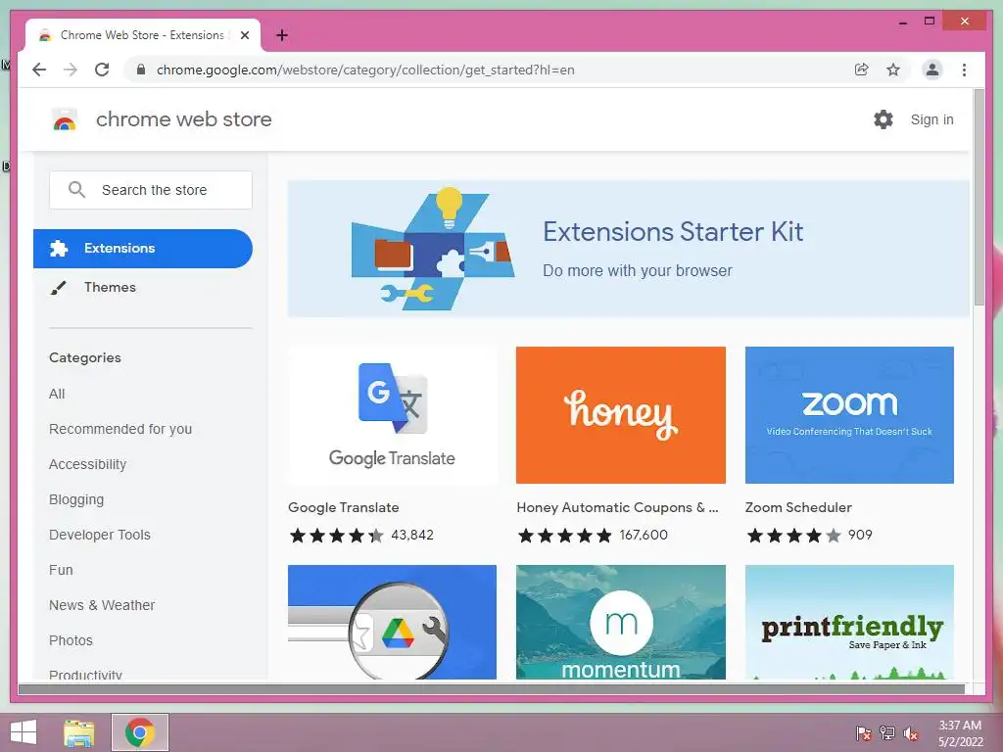This screenshot has width=1003, height=752.
Task: Click the share page icon in address bar
Action: click(x=862, y=70)
